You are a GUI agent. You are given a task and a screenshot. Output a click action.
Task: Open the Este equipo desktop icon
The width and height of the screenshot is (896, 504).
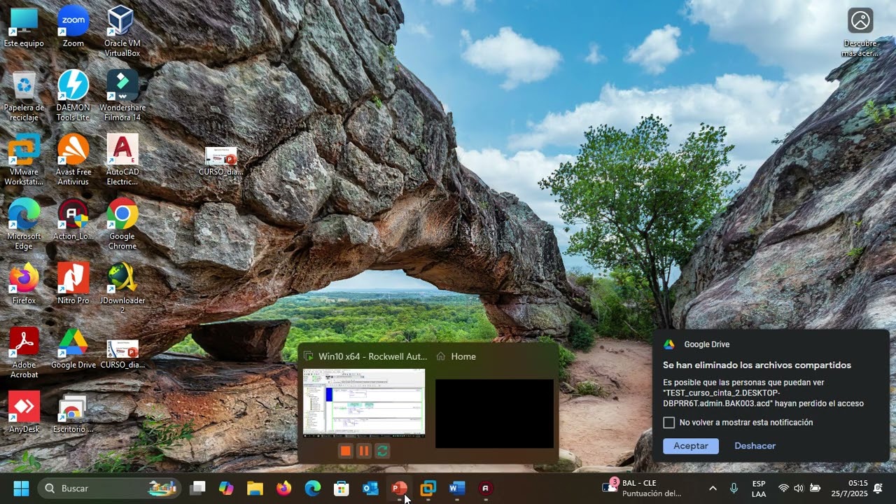24,27
